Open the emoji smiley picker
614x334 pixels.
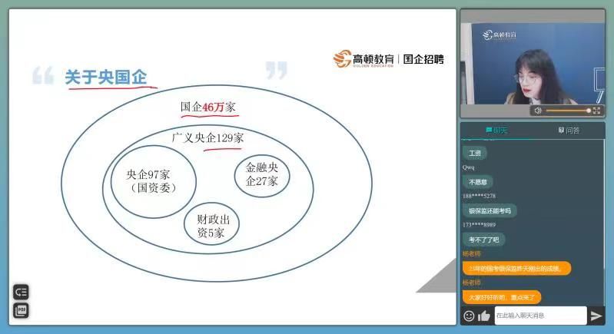(469, 316)
